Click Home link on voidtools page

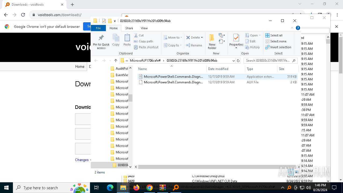click(80, 66)
